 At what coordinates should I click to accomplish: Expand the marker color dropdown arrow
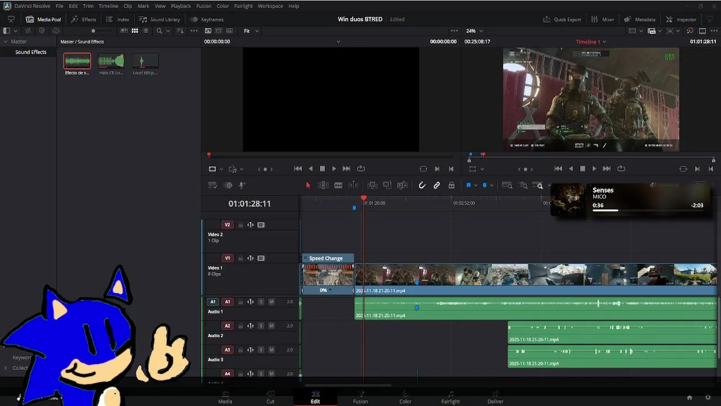point(492,185)
